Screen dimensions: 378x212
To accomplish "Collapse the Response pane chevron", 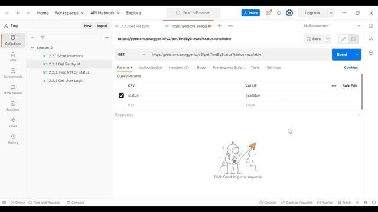I will (x=359, y=115).
